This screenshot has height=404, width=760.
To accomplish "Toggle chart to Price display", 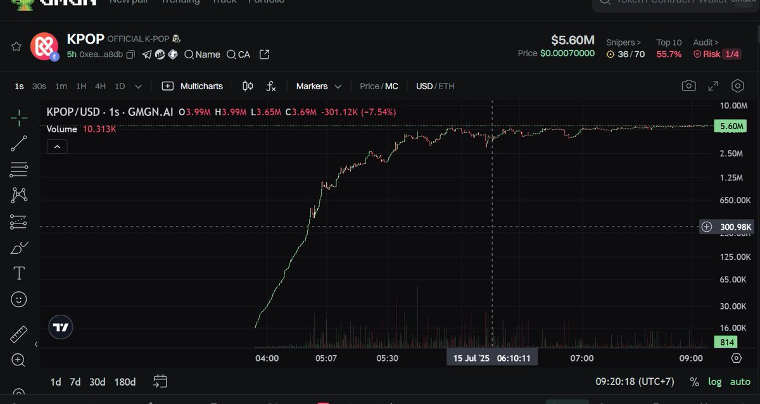I will pyautogui.click(x=369, y=86).
